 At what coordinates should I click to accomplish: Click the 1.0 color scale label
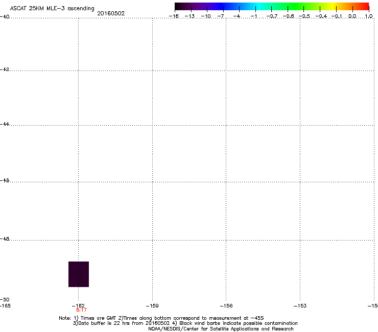[x=369, y=16]
